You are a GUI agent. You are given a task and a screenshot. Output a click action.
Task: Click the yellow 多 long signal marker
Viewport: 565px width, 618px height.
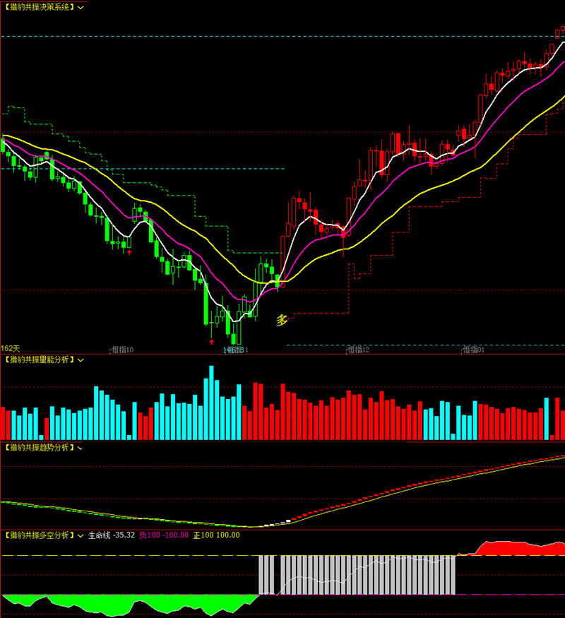tap(282, 320)
